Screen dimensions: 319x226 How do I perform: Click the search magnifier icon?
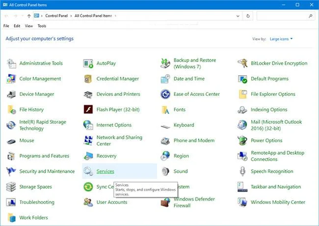(310, 16)
